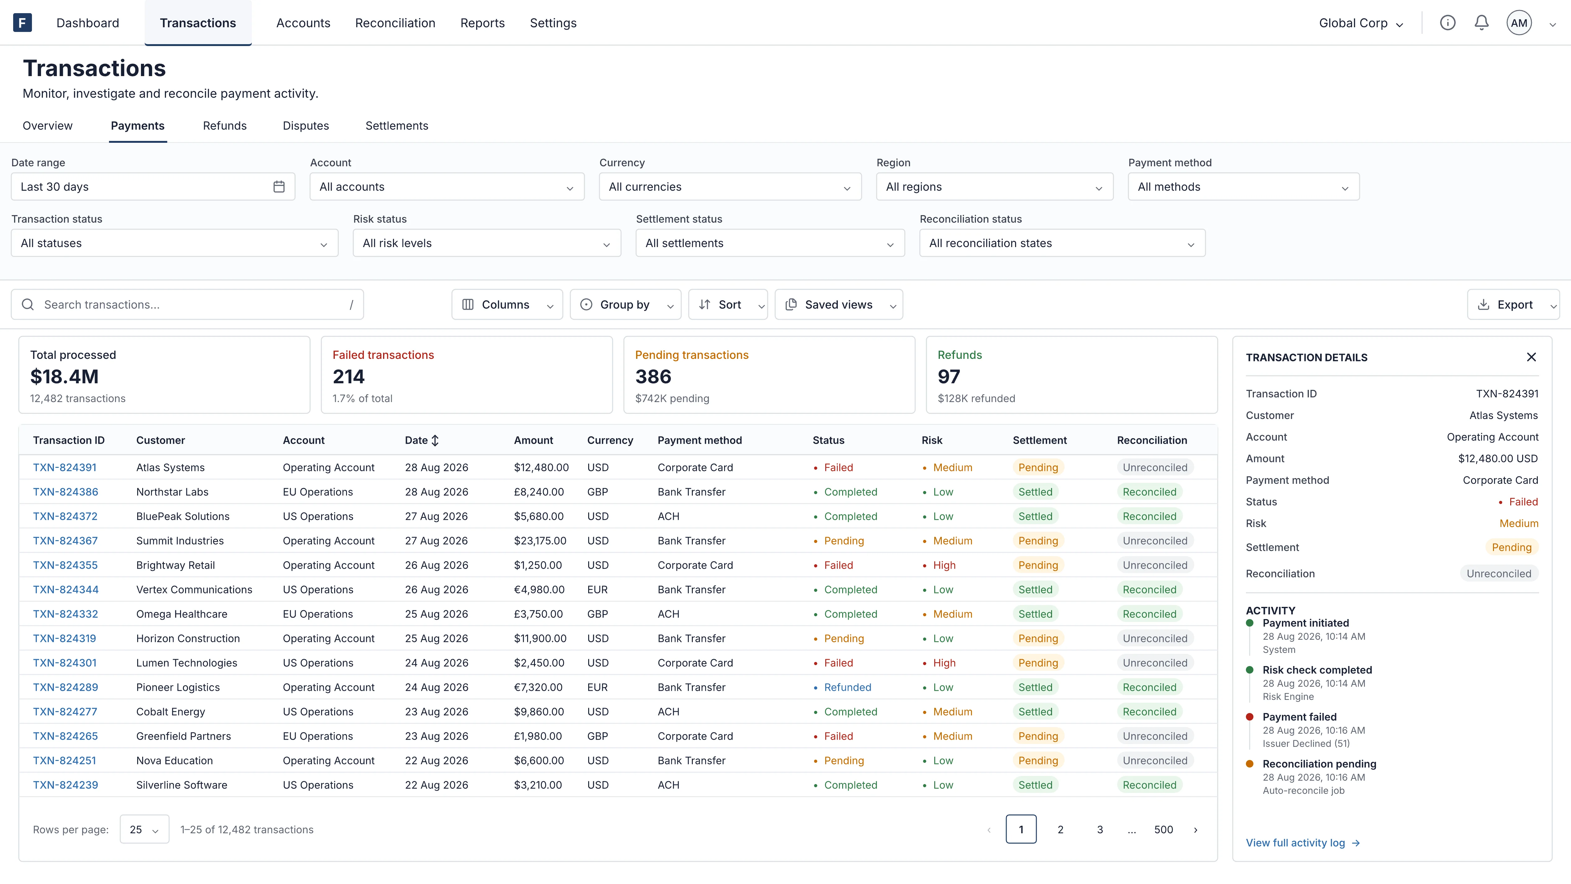This screenshot has width=1571, height=884.
Task: Go to next page arrow
Action: point(1195,830)
